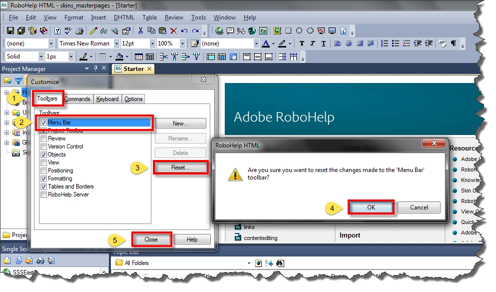Viewport: 496px width, 292px height.
Task: Click the Print icon in toolbar
Action: pyautogui.click(x=79, y=30)
